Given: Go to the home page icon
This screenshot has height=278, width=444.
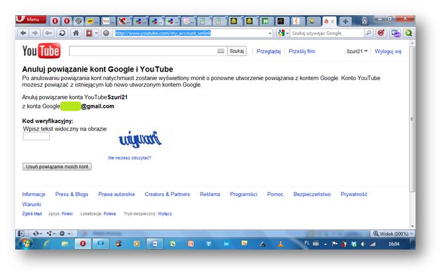Looking at the screenshot, I should tap(76, 33).
